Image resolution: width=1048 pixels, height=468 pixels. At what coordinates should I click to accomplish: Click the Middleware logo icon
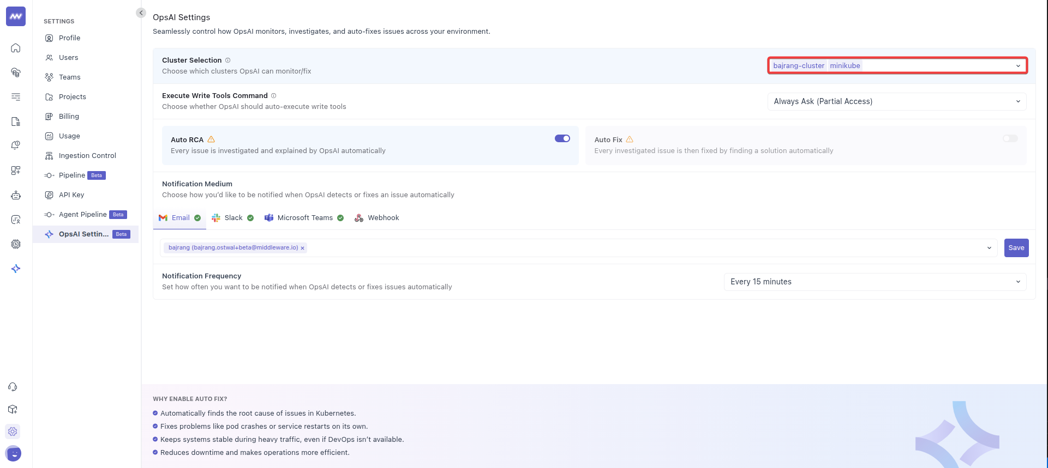(16, 16)
